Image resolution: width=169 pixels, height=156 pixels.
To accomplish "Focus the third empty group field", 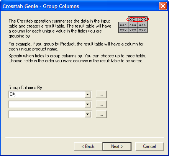I will 47,114.
